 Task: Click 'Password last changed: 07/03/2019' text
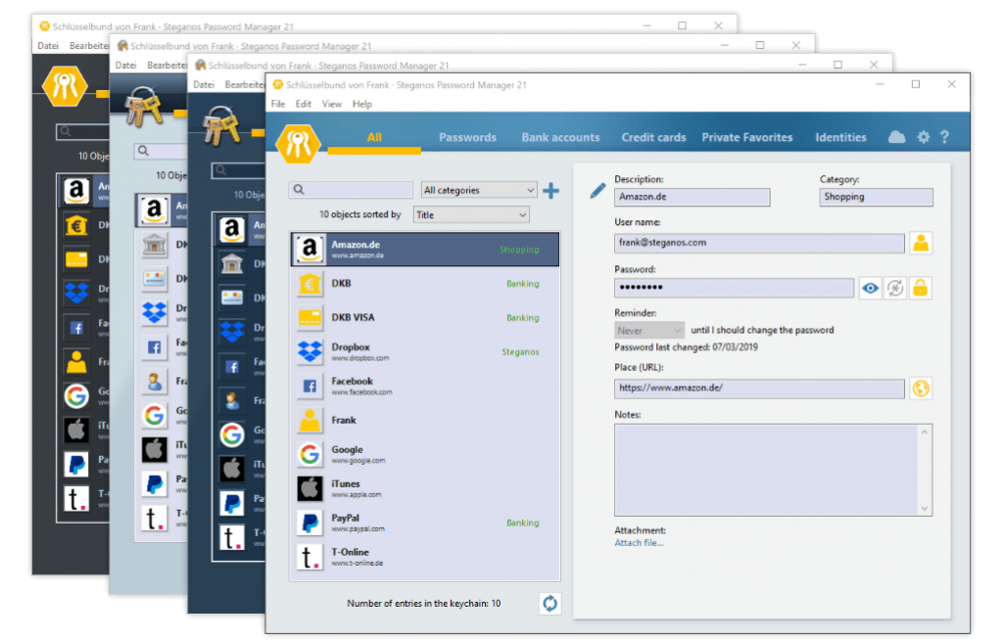point(686,347)
